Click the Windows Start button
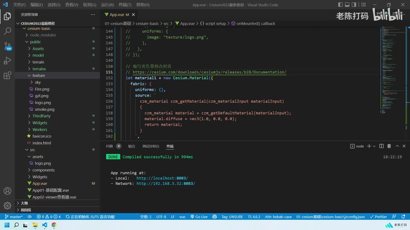This screenshot has height=230, width=410. 7,225
